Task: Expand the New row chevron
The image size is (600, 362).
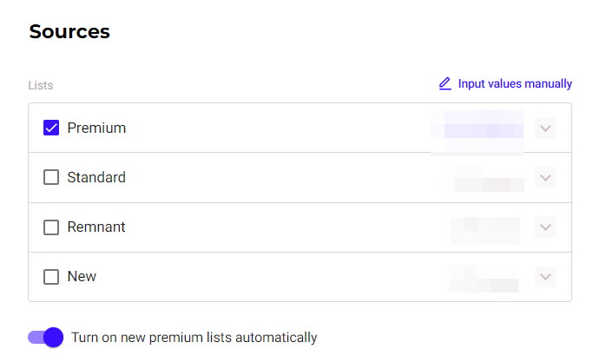Action: (545, 277)
